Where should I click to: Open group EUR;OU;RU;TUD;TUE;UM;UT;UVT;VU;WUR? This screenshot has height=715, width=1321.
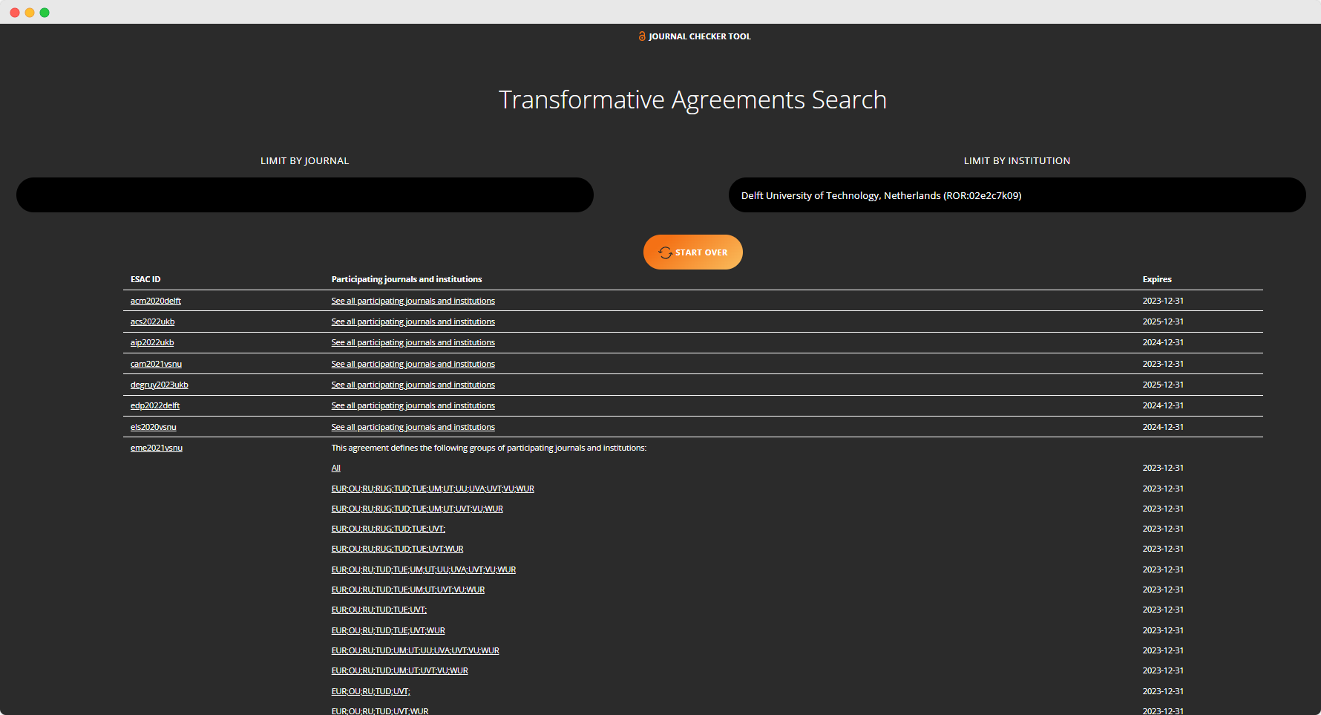click(408, 590)
